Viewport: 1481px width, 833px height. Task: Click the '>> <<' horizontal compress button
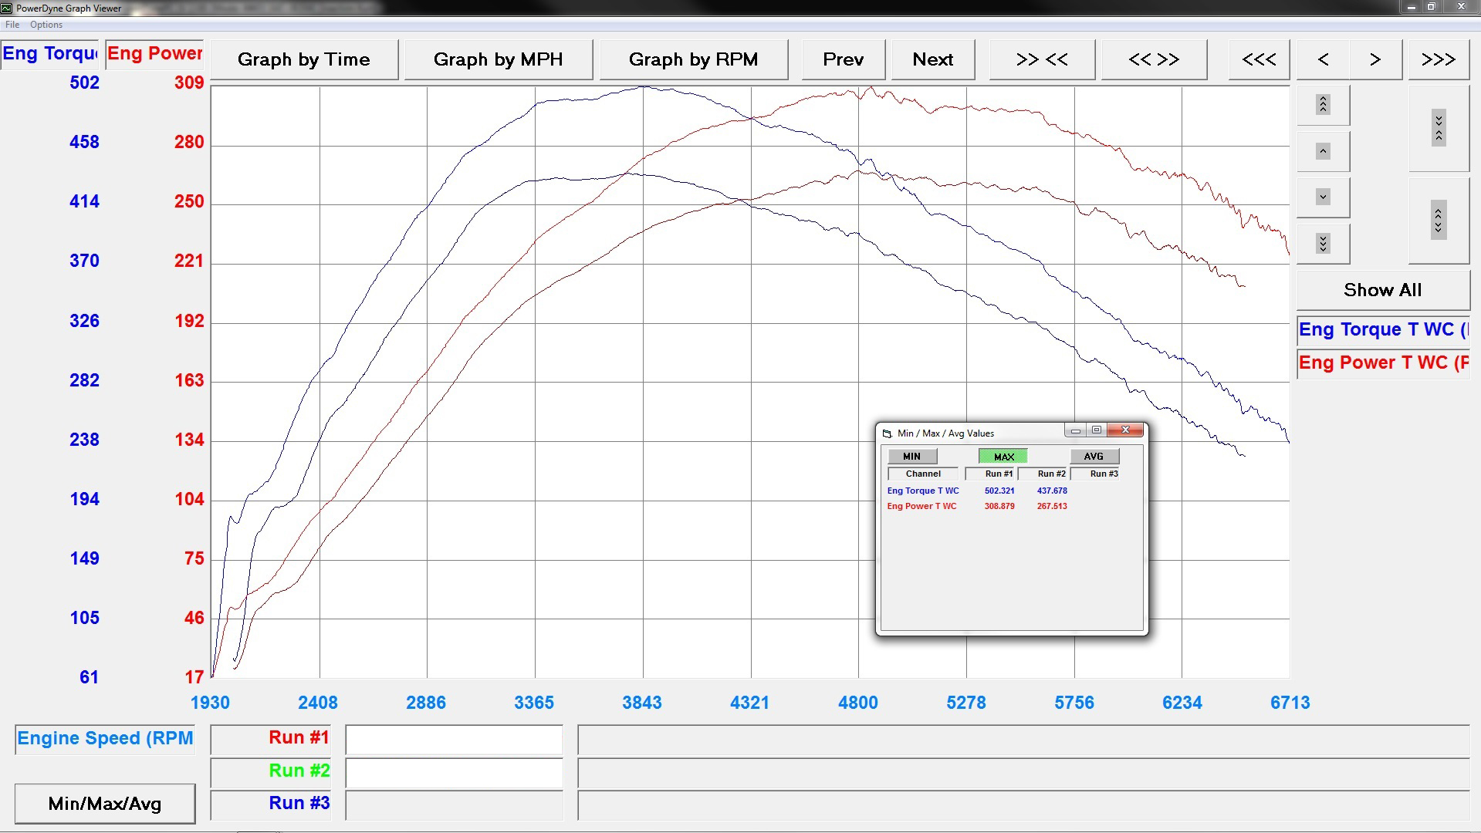pyautogui.click(x=1042, y=59)
